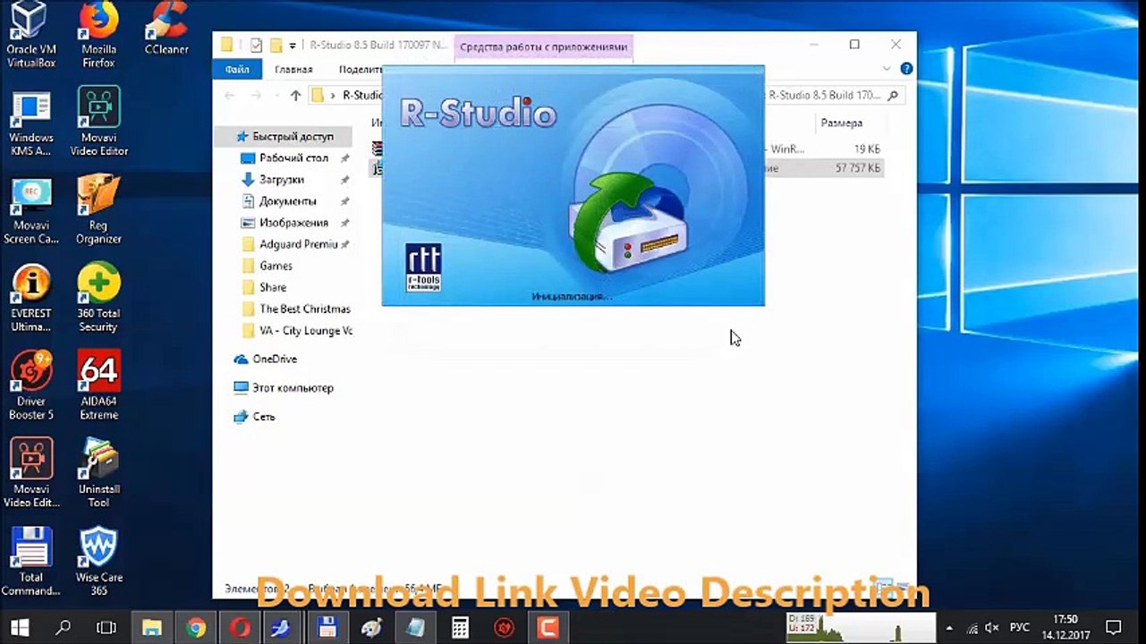Open Google Chrome from the taskbar

[x=196, y=628]
